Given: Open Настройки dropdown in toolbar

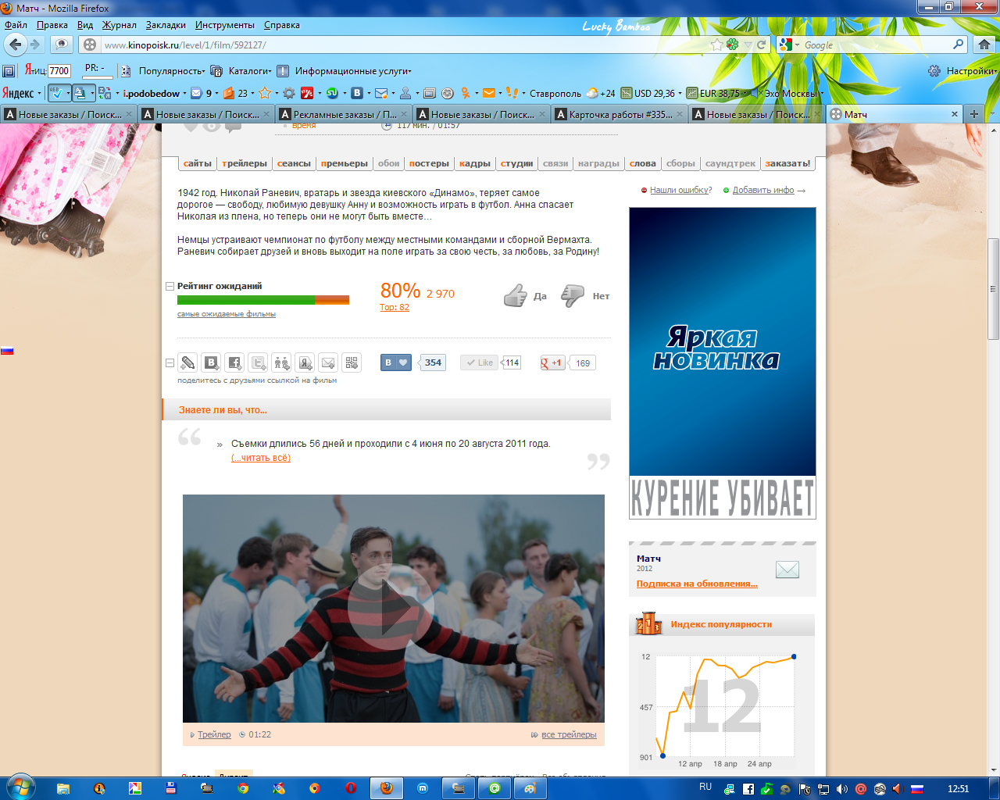Looking at the screenshot, I should (971, 70).
